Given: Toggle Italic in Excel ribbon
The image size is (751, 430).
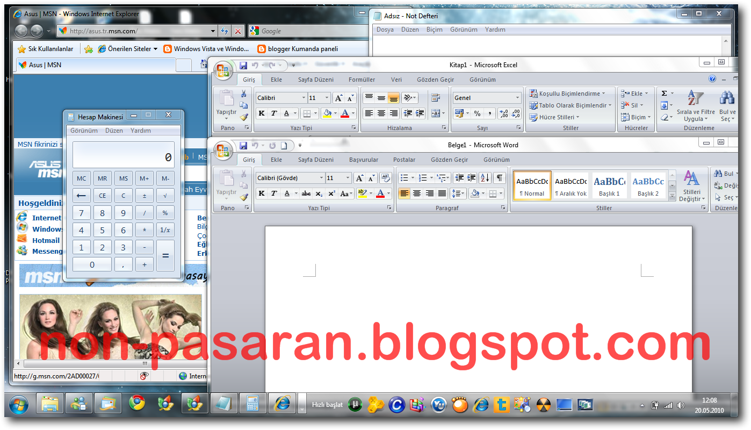Looking at the screenshot, I should click(274, 113).
